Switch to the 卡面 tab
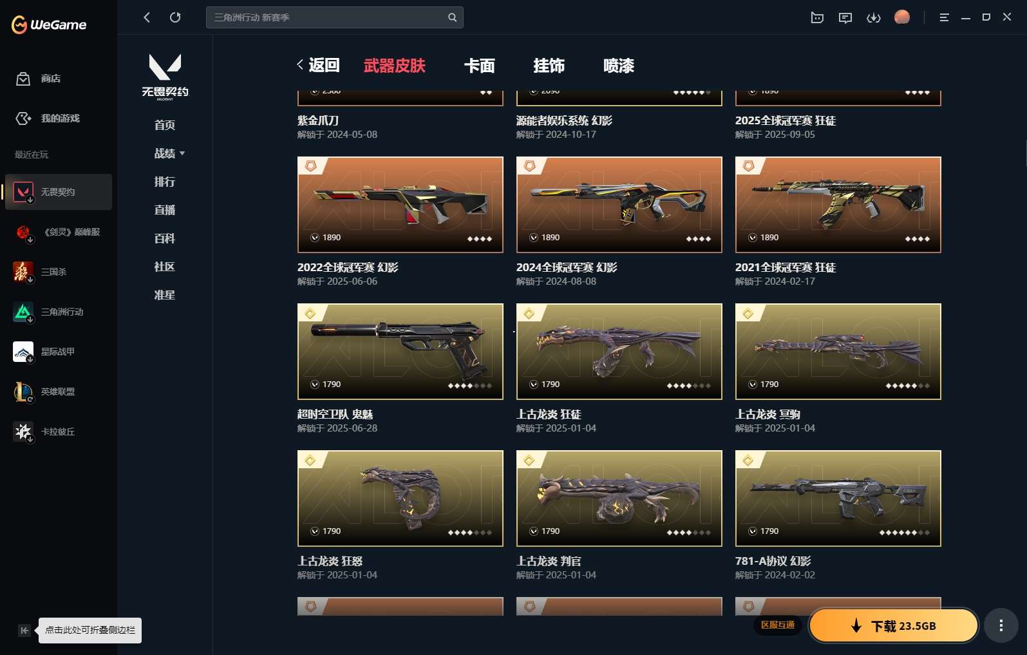Image resolution: width=1027 pixels, height=655 pixels. pyautogui.click(x=479, y=65)
